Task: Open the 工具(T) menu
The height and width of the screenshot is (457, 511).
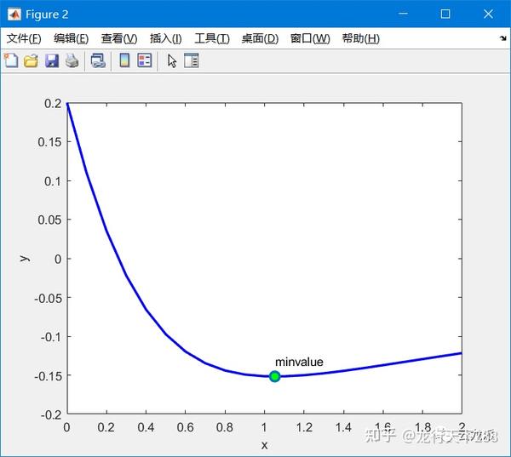Action: pyautogui.click(x=212, y=38)
